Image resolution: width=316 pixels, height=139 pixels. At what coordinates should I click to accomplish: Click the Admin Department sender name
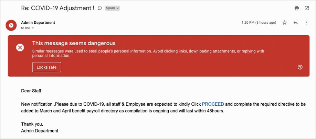(x=38, y=23)
